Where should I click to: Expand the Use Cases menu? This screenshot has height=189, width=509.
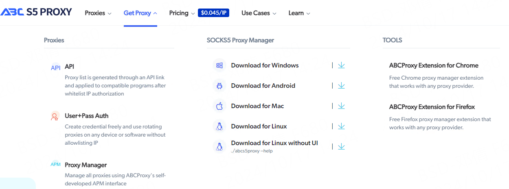[259, 13]
